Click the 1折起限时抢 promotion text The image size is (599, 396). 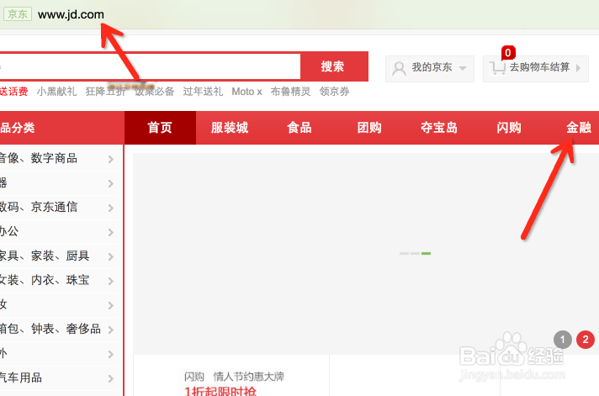(220, 391)
